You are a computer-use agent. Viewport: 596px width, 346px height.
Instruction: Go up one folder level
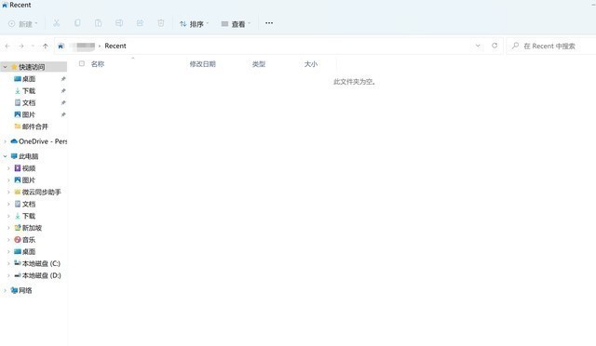point(46,46)
